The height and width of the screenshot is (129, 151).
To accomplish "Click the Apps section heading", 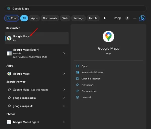I will click(10, 66).
